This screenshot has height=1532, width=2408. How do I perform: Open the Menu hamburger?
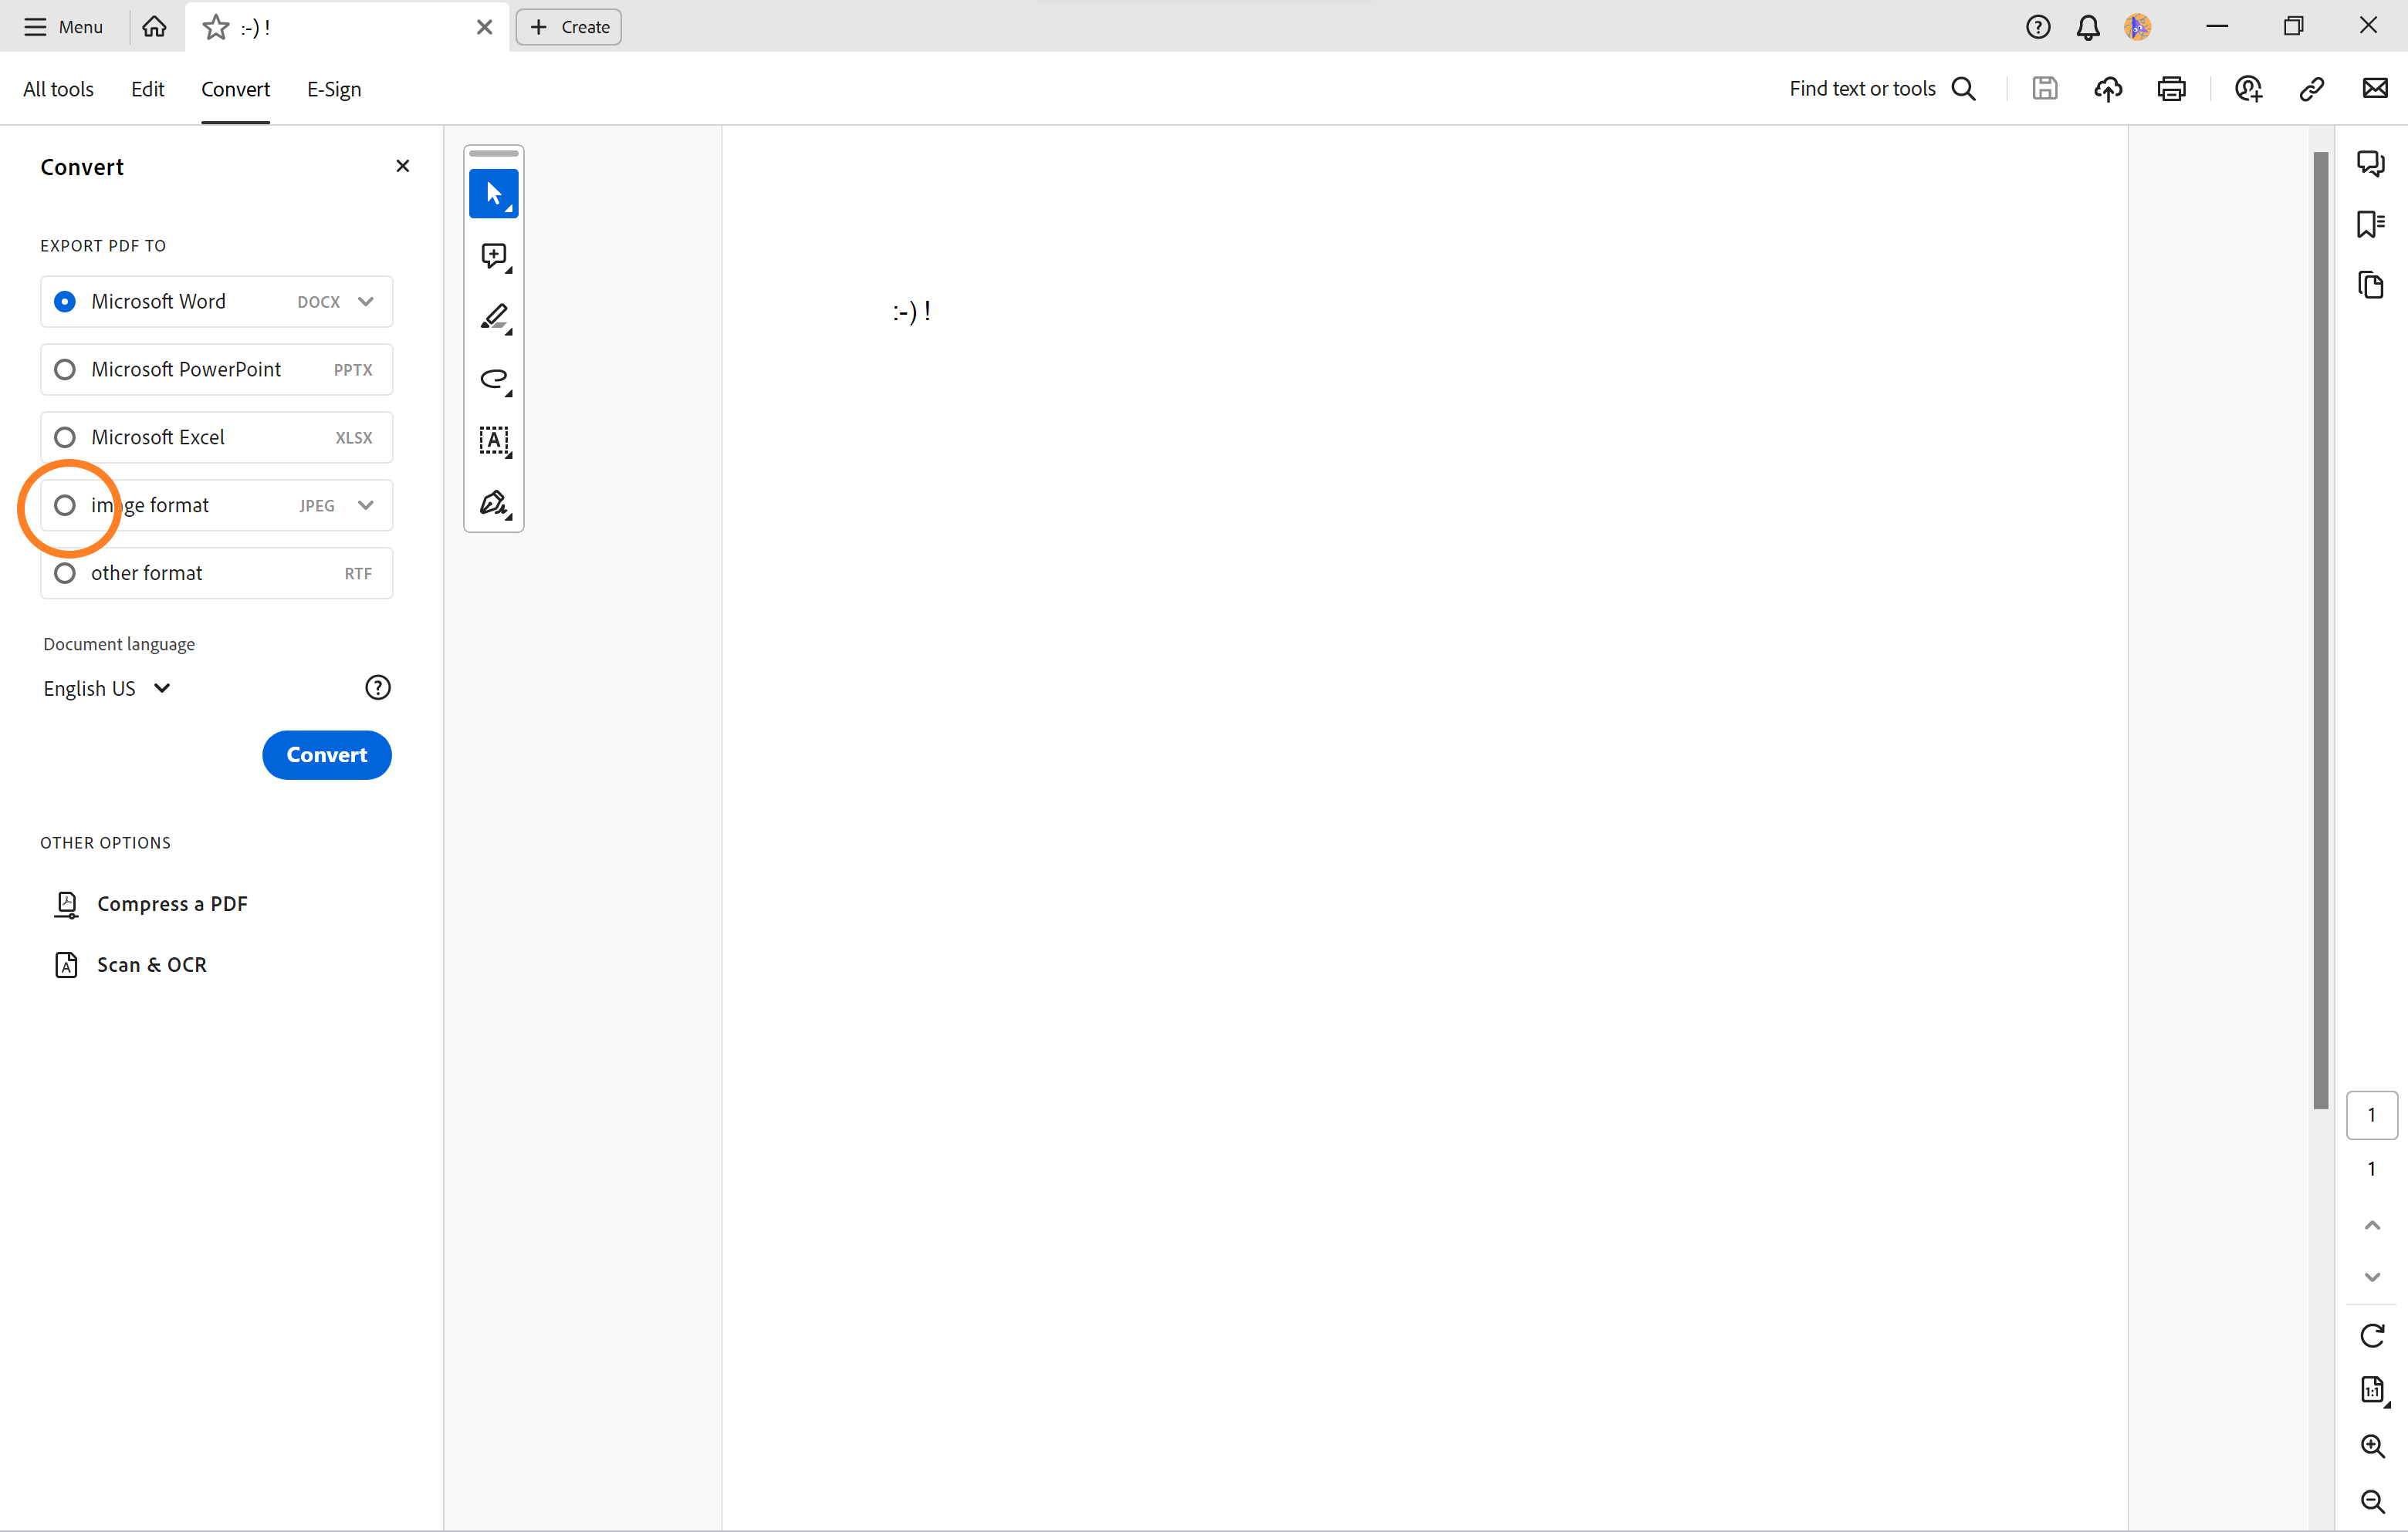(64, 27)
